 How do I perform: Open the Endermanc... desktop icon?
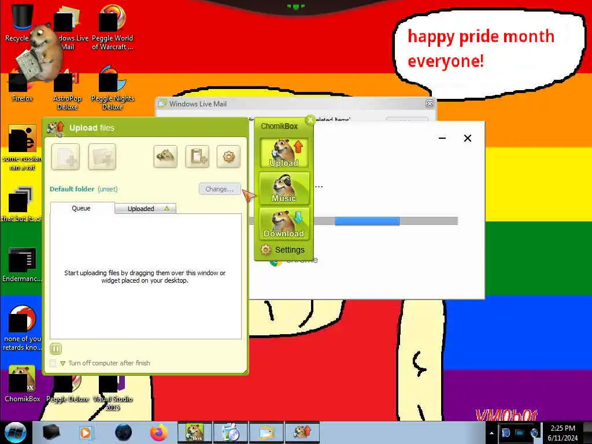pos(22,264)
